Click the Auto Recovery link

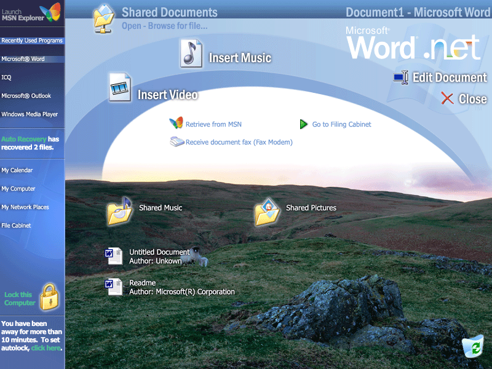tap(24, 139)
